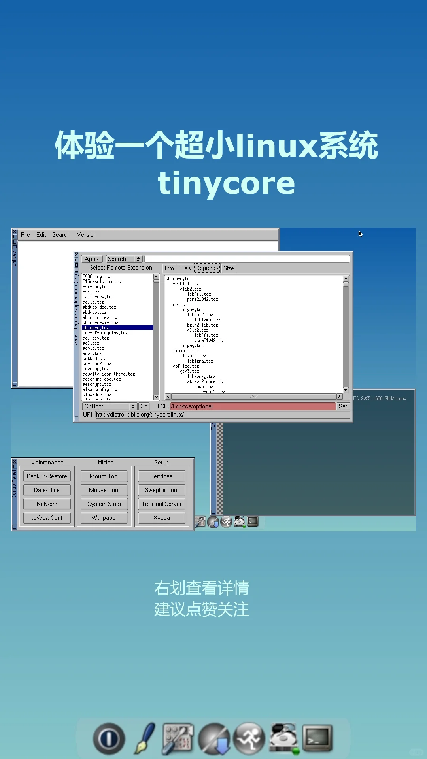Select adwaita-icon-theme.tcz in the list
The height and width of the screenshot is (759, 427).
117,374
